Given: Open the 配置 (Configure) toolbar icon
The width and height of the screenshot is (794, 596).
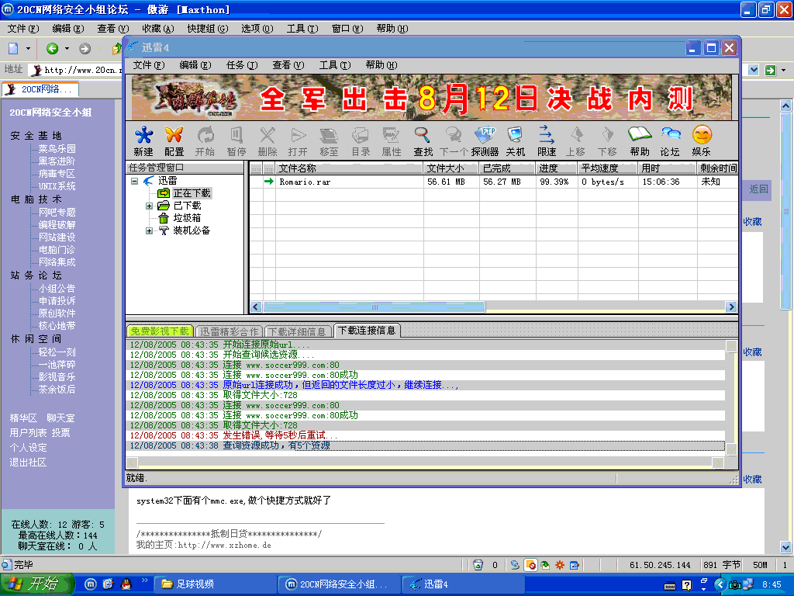Looking at the screenshot, I should point(174,141).
